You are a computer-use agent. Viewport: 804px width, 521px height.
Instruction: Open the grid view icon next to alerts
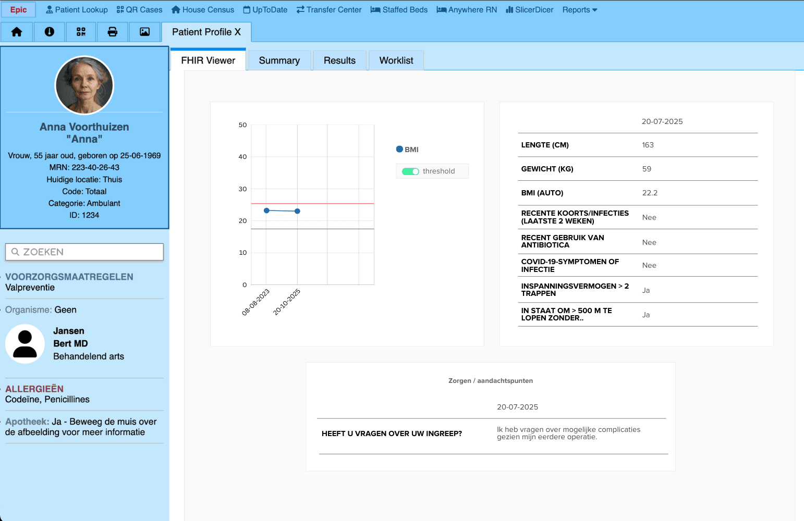point(81,32)
